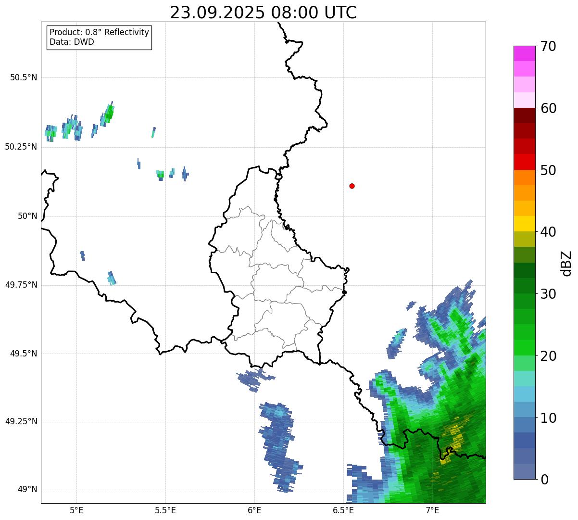The height and width of the screenshot is (520, 578).
Task: Click the title '23.09.2025 08:00 UTC'
Action: (264, 12)
